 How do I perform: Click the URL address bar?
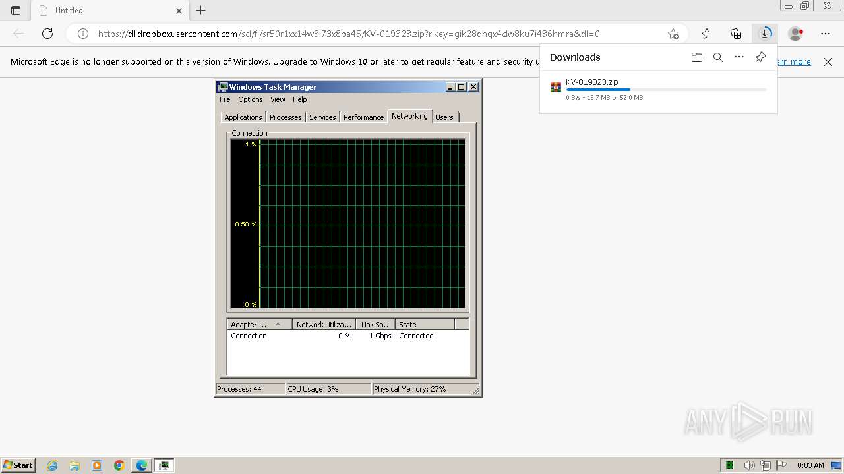pos(376,34)
